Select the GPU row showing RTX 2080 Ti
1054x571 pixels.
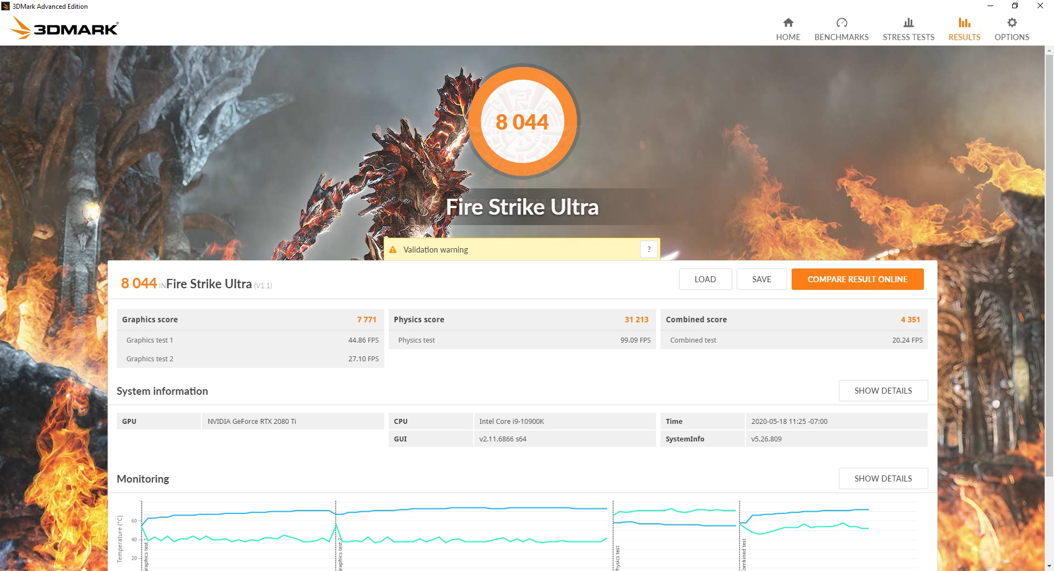point(250,421)
